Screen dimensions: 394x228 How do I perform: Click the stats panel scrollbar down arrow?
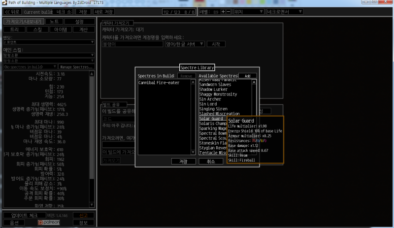tap(92, 205)
